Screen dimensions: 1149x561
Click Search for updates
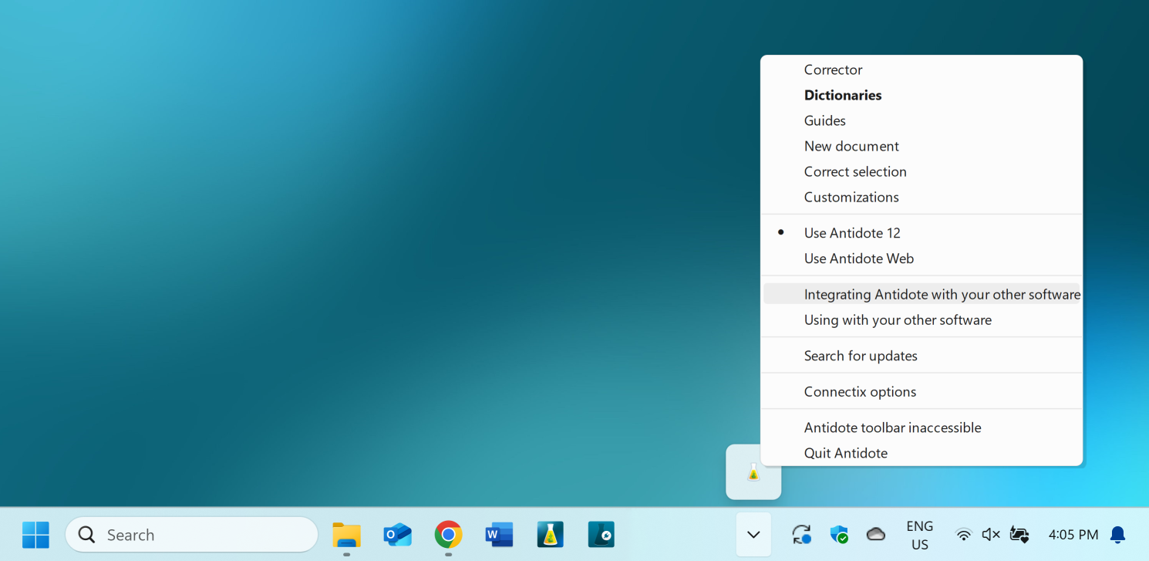tap(860, 356)
